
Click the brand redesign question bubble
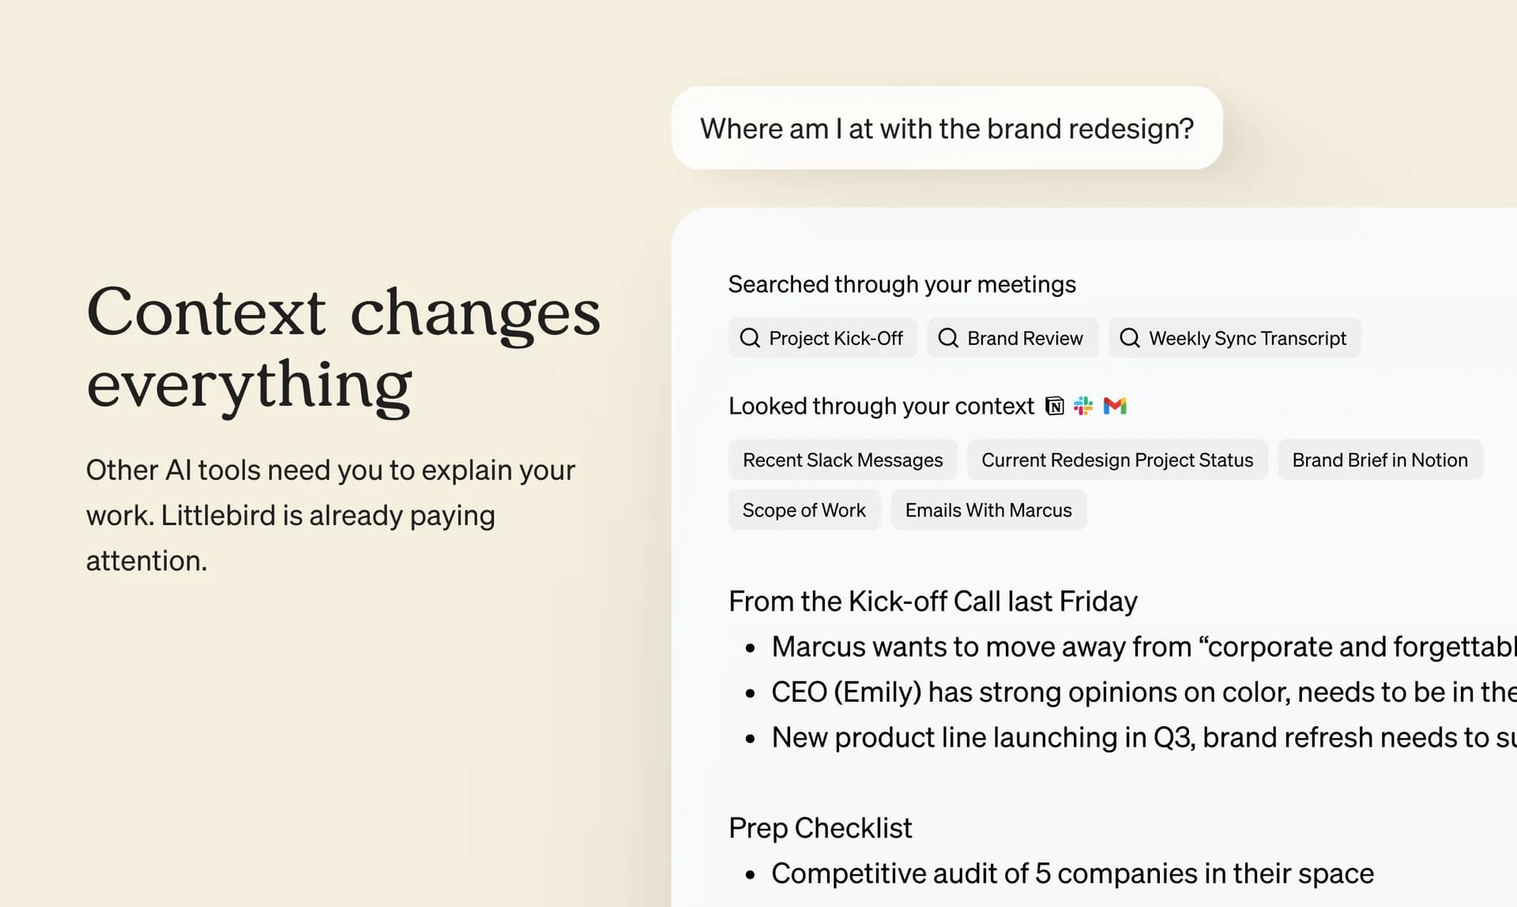tap(946, 128)
